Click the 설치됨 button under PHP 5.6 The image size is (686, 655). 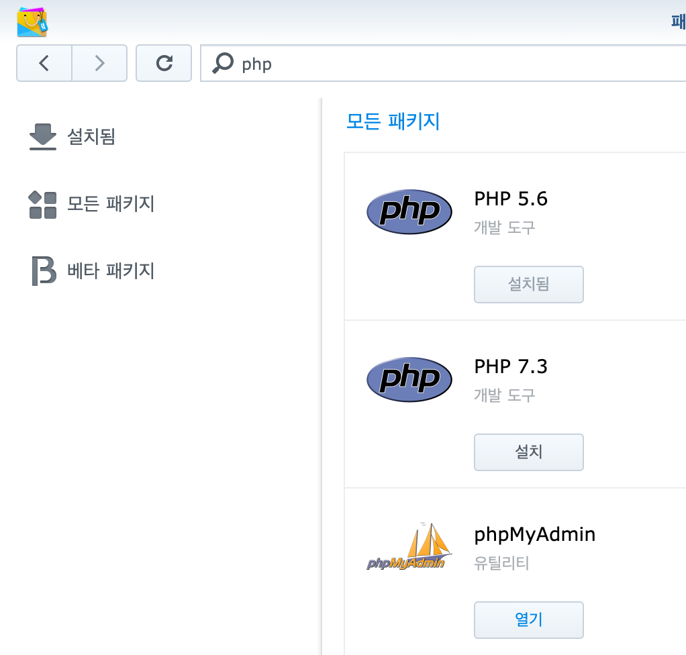[528, 285]
